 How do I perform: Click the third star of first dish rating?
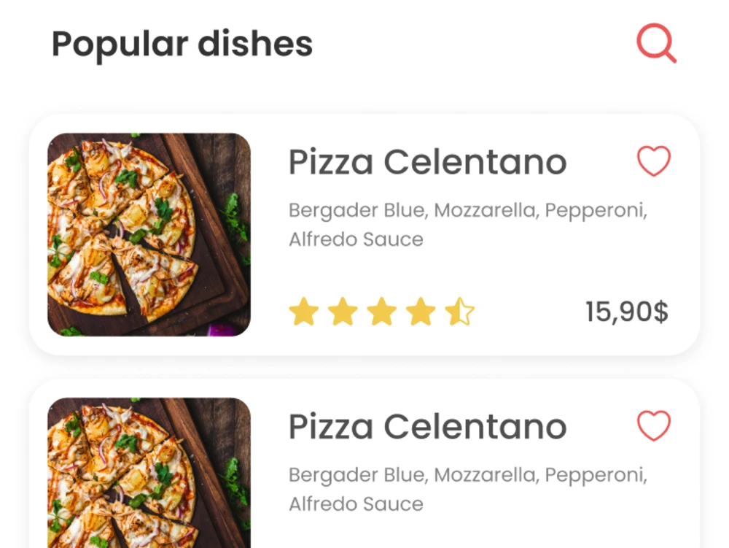click(x=382, y=312)
